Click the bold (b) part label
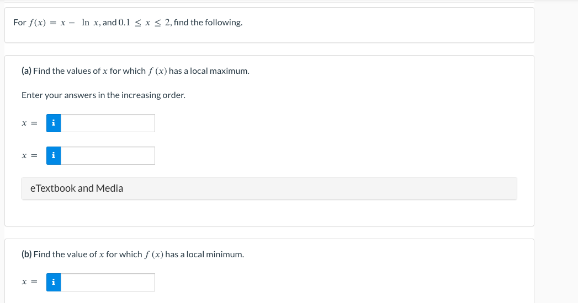 tap(26, 255)
